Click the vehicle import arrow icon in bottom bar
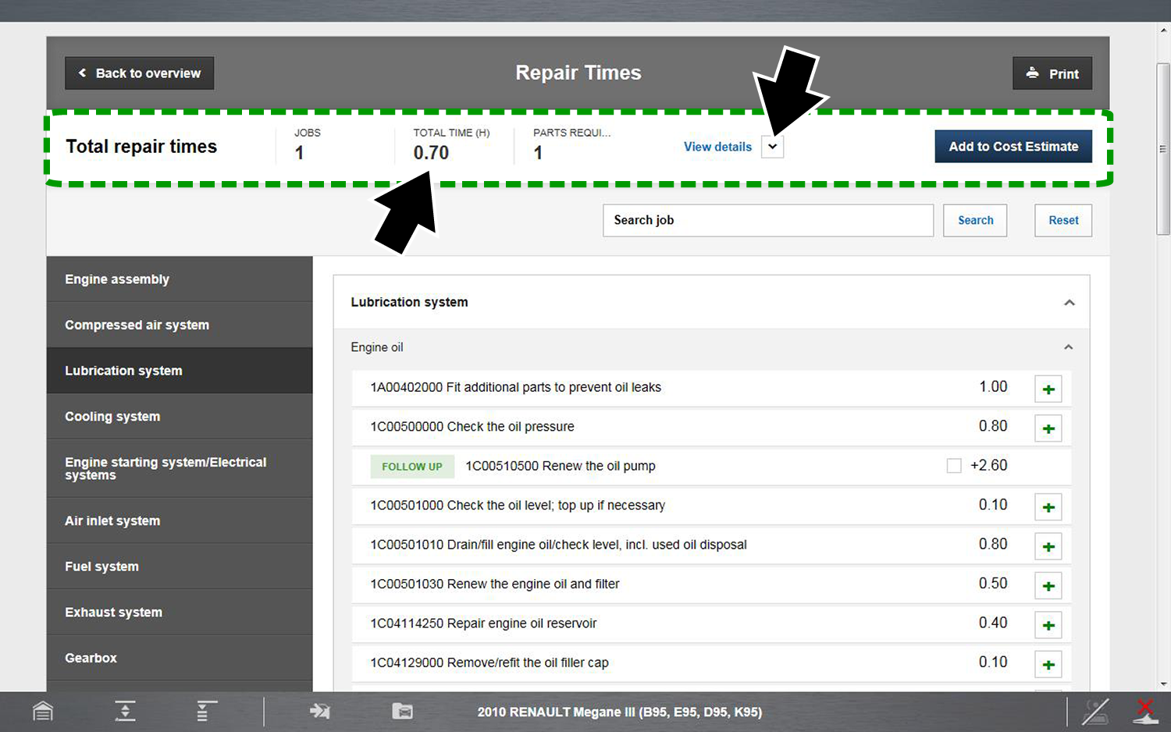Screen dimensions: 1171x732 point(320,711)
